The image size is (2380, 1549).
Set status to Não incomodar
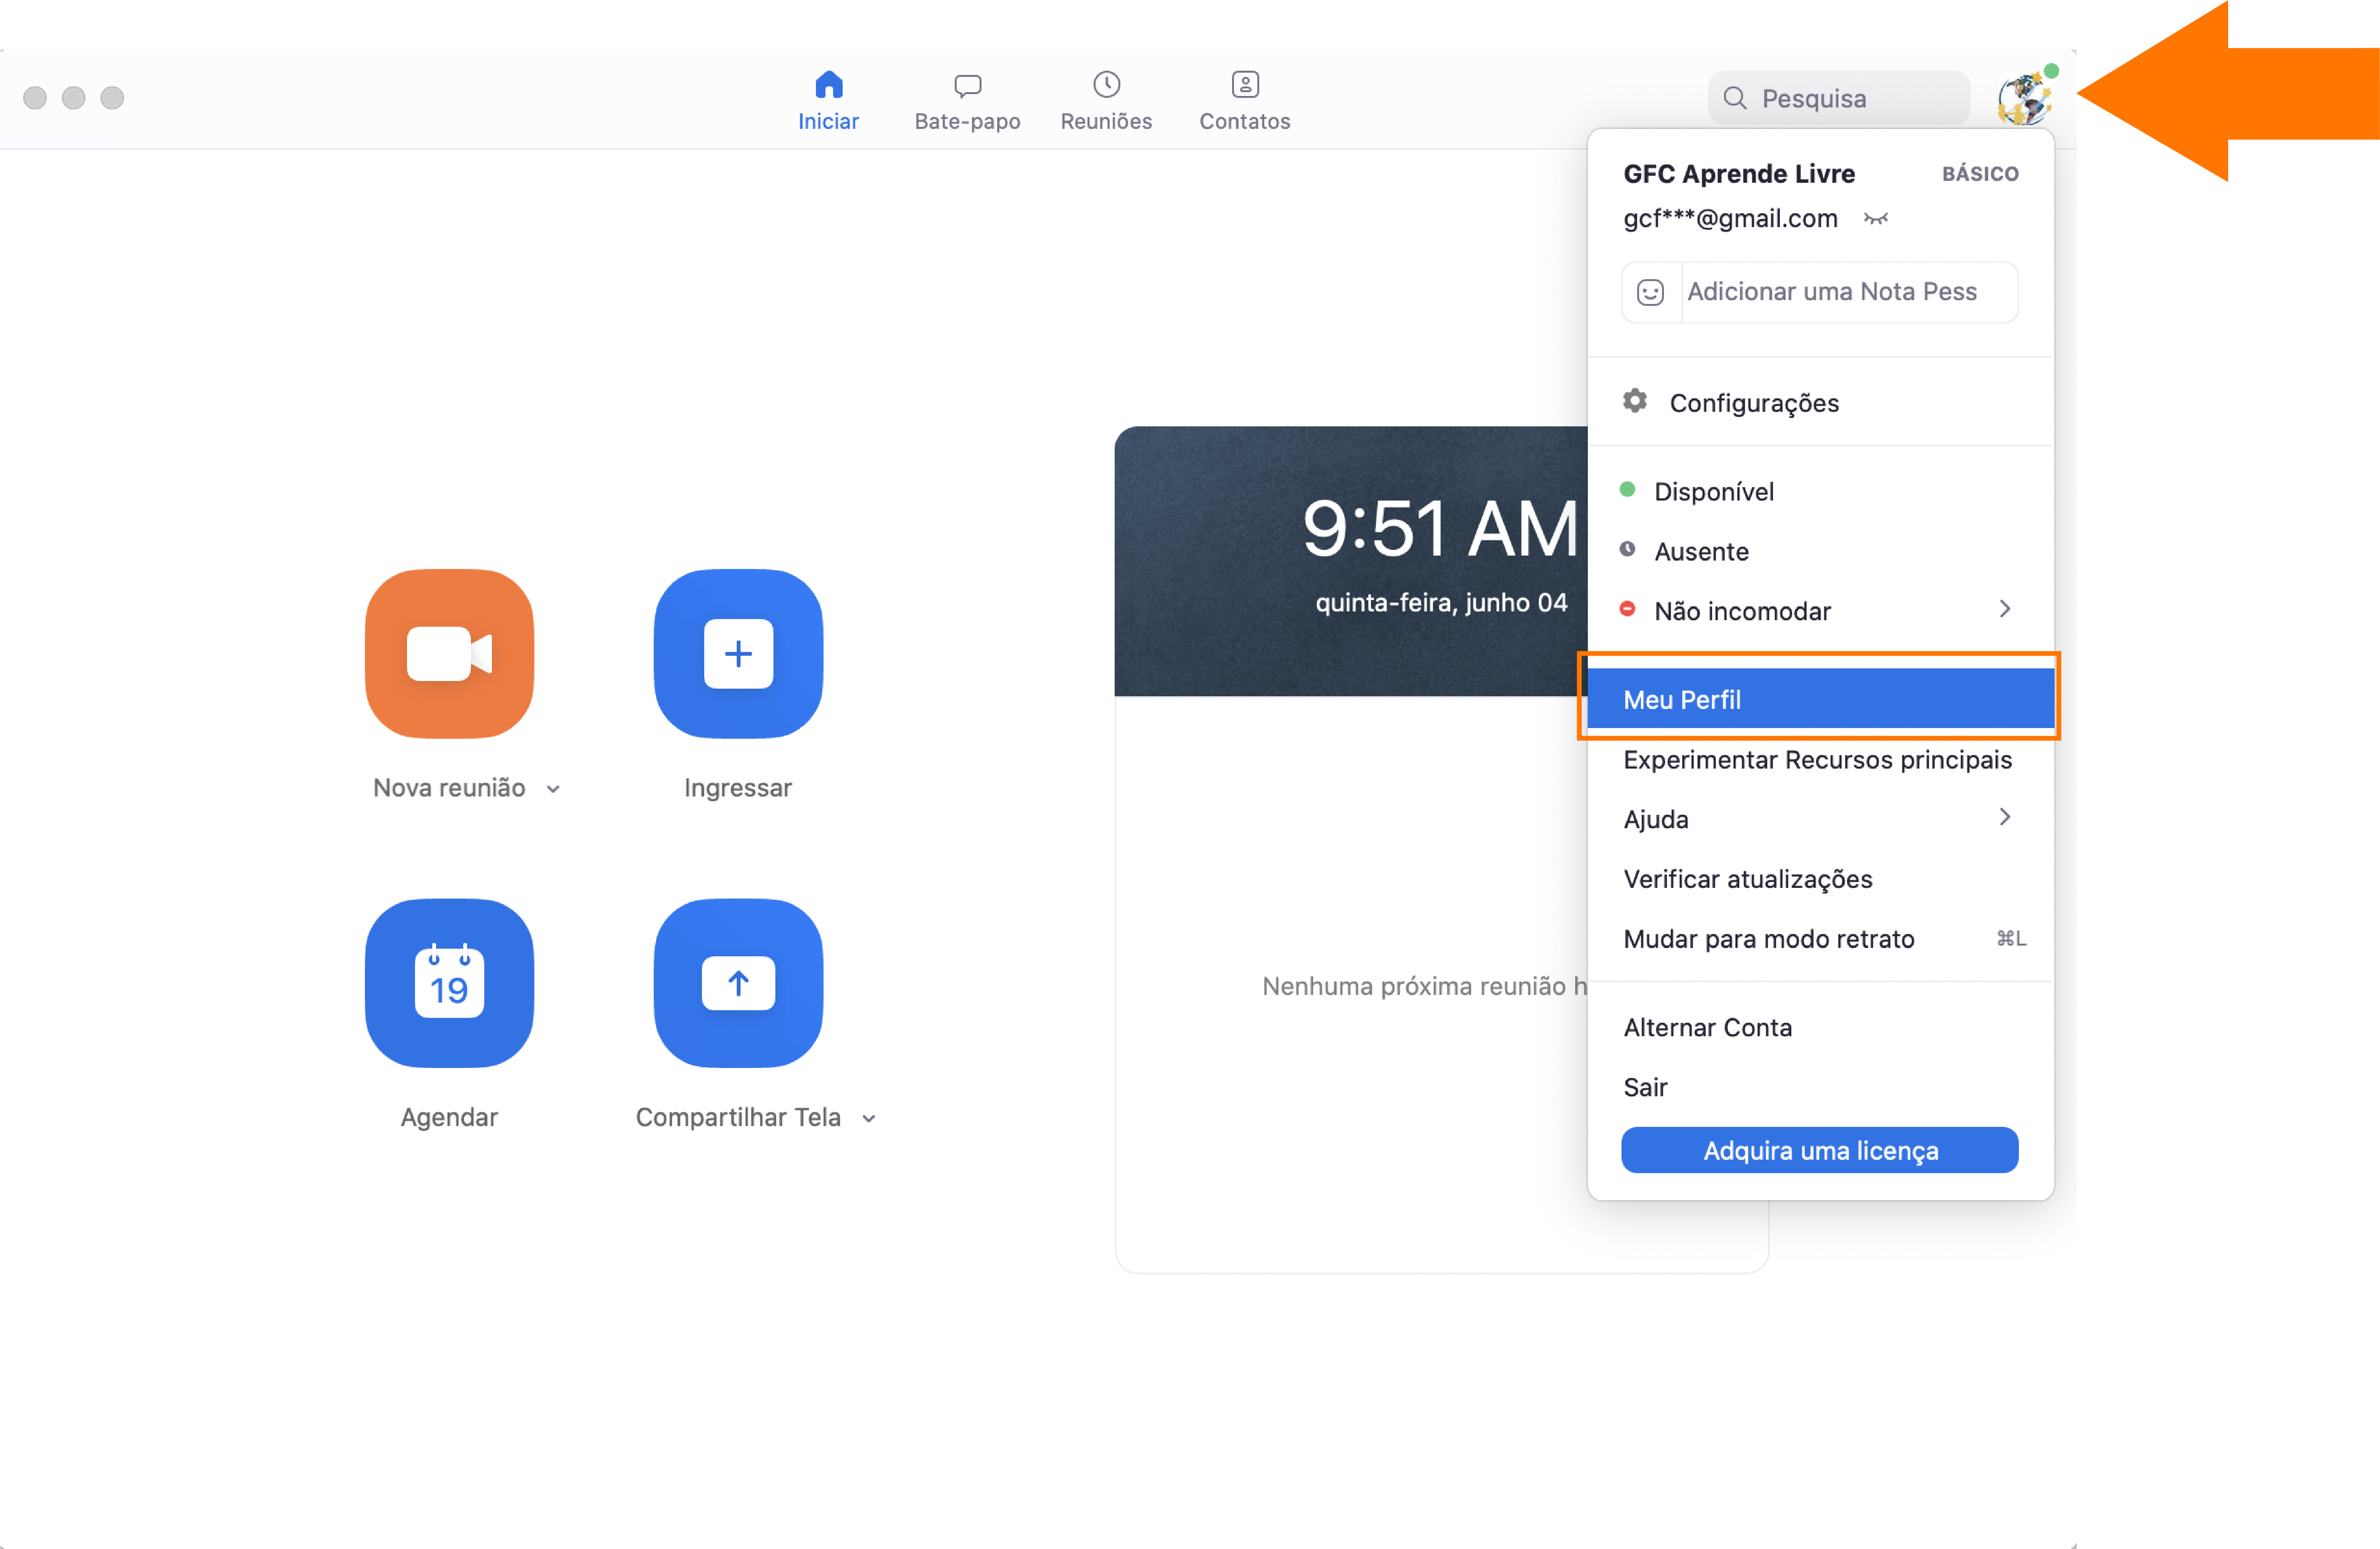tap(1820, 611)
